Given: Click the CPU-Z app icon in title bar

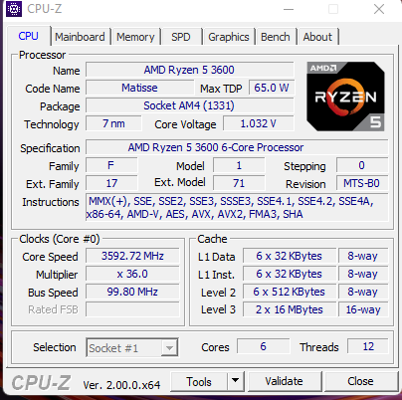Looking at the screenshot, I should click(x=14, y=9).
